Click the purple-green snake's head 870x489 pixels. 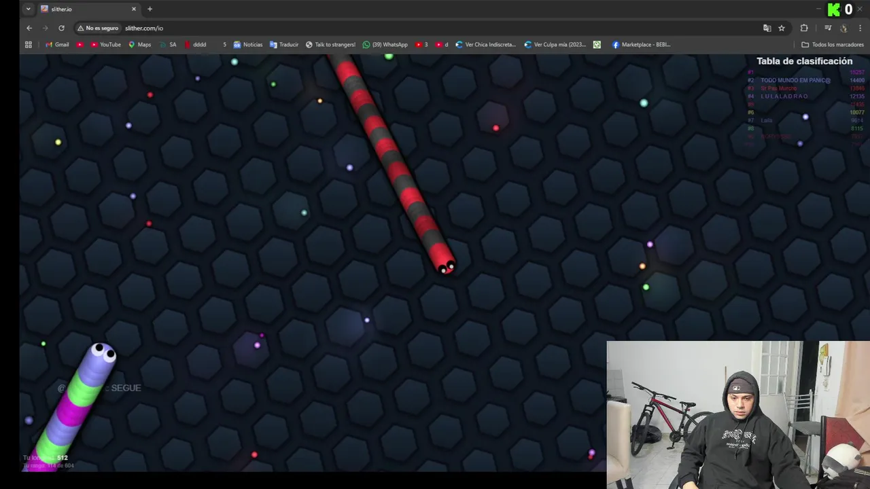[102, 355]
